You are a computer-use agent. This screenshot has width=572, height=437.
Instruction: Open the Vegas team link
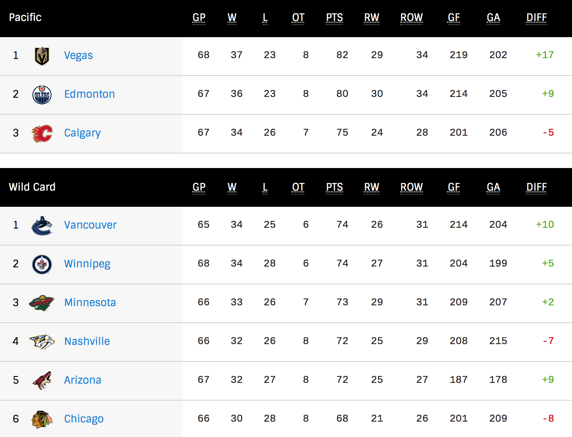pos(79,55)
